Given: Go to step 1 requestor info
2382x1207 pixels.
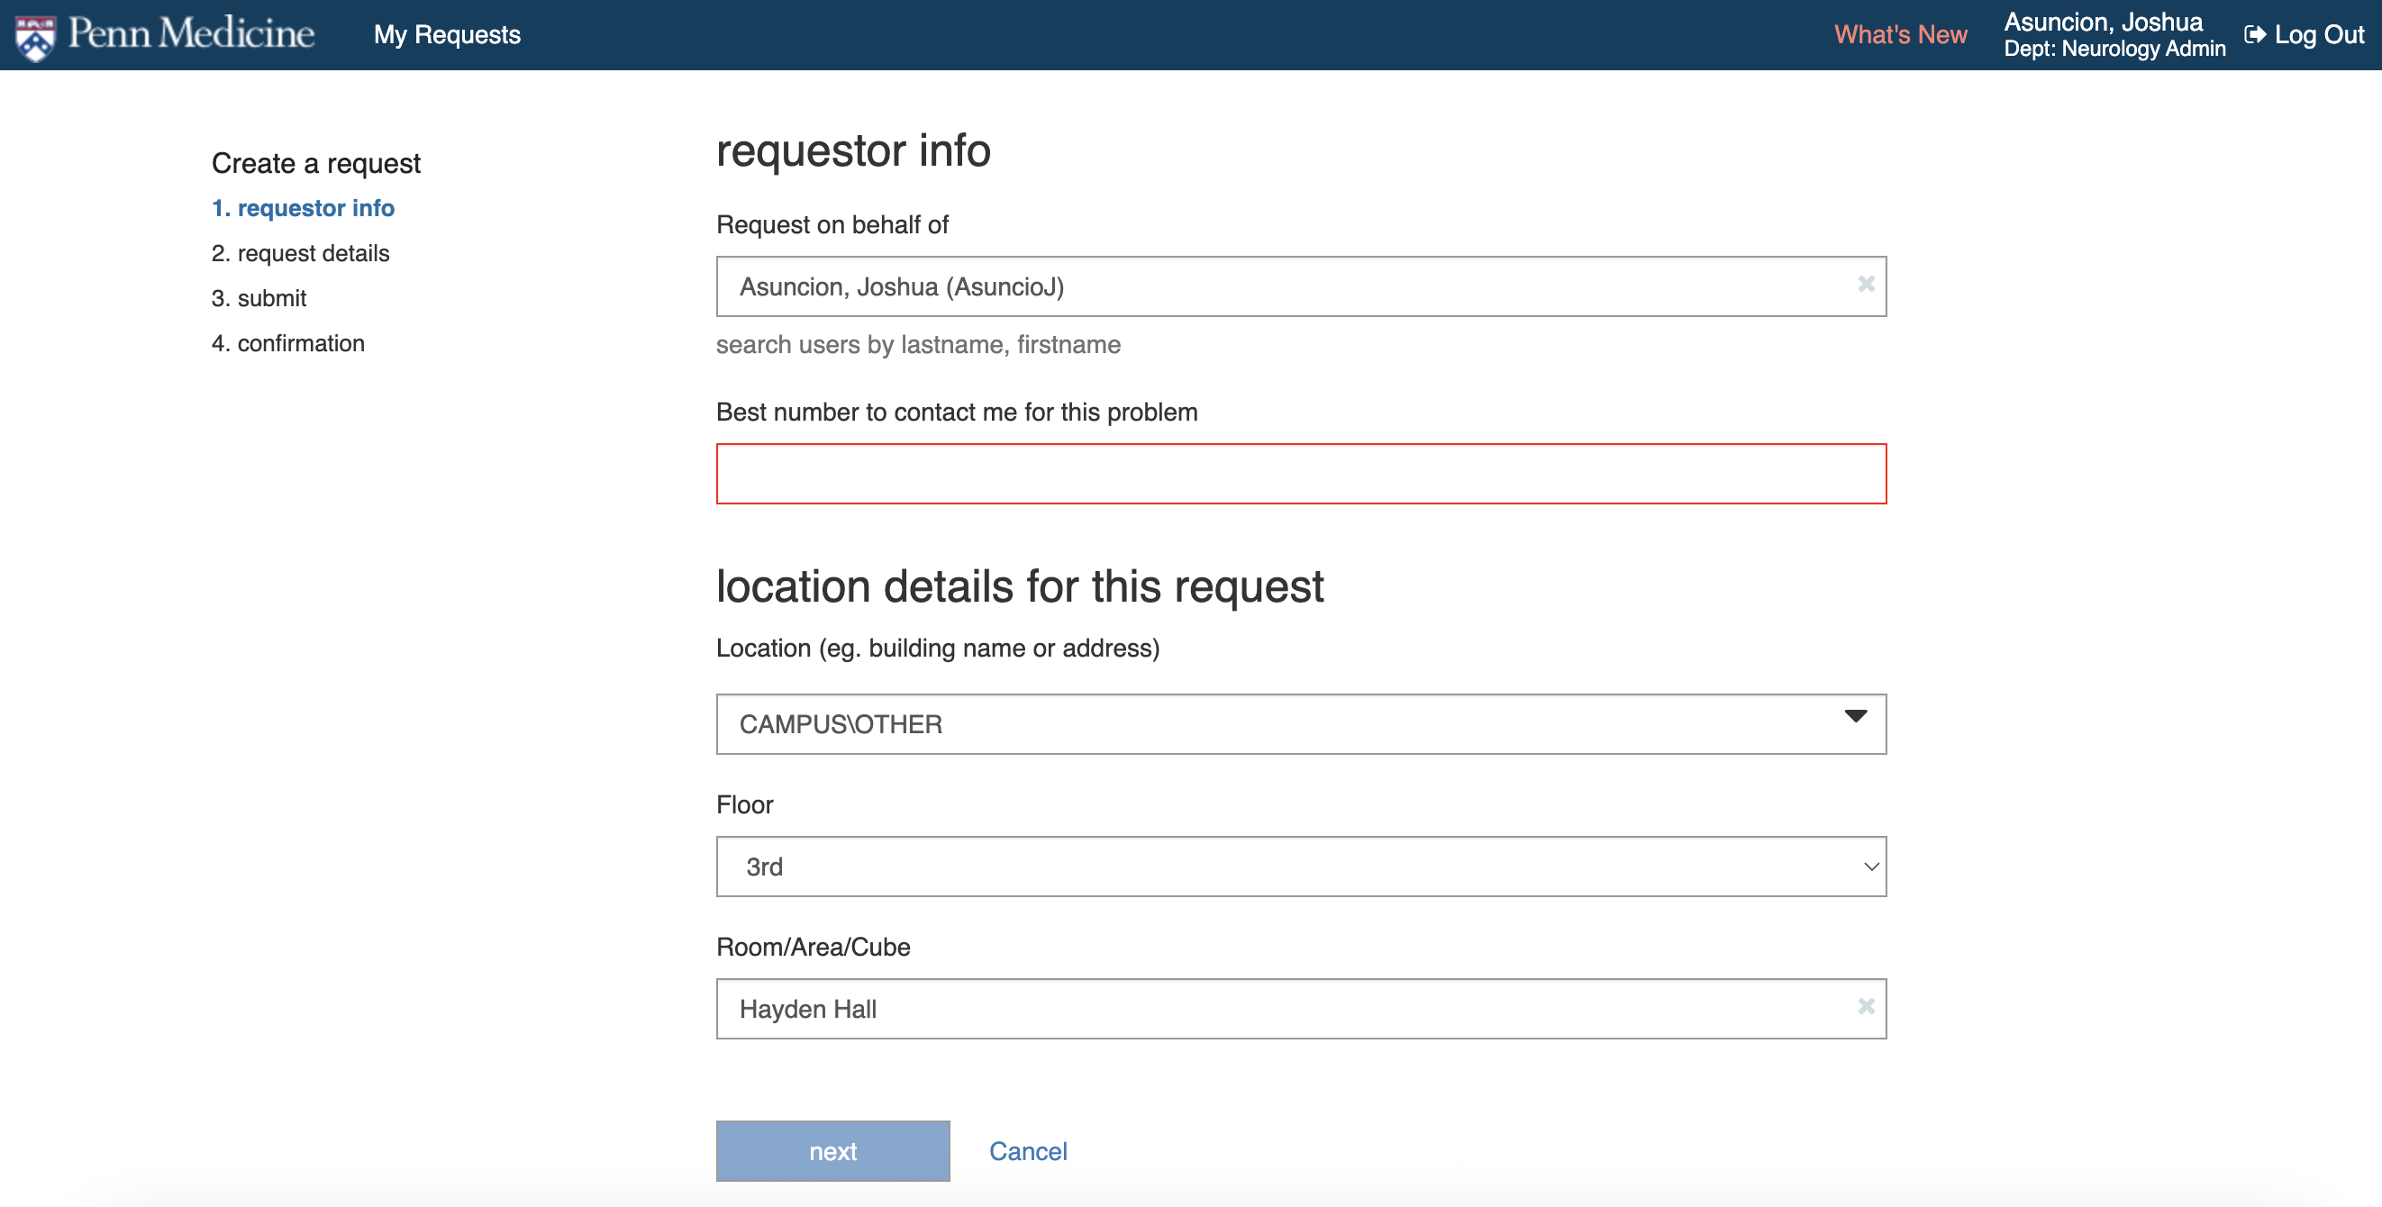Looking at the screenshot, I should 304,208.
